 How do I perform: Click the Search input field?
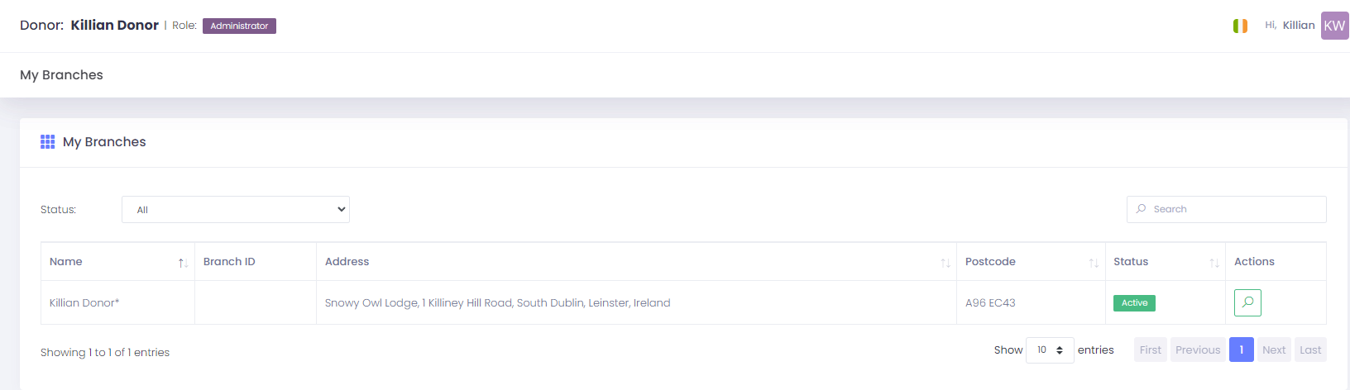coord(1226,209)
